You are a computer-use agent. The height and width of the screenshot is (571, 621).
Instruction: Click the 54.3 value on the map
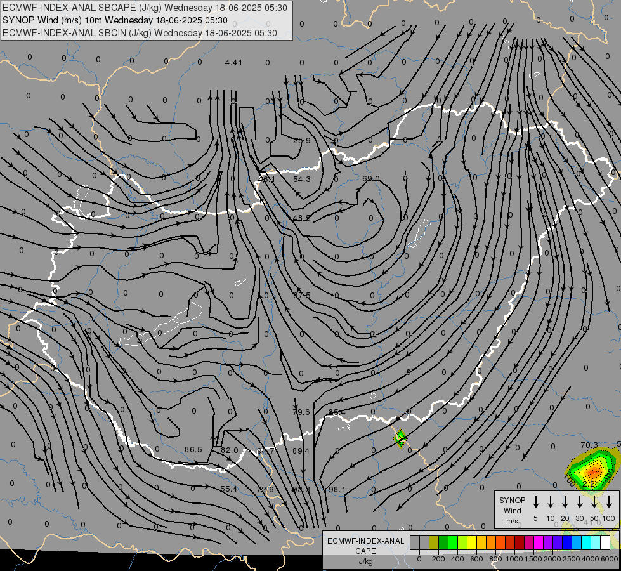[x=302, y=180]
